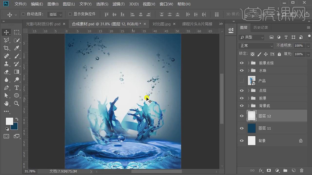Screen dimensions: 312x175
Task: Enable the 自动选择 checkbox
Action: [x=23, y=14]
